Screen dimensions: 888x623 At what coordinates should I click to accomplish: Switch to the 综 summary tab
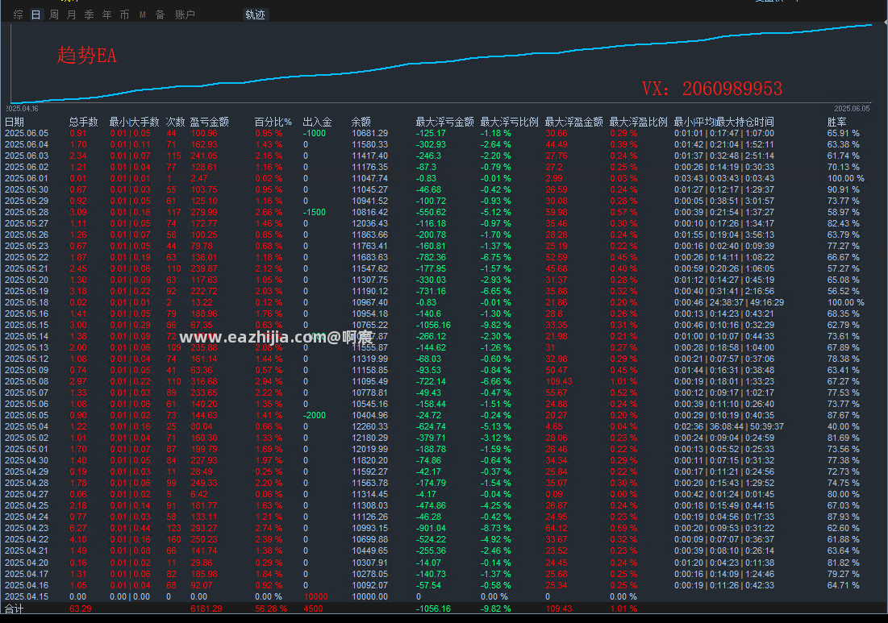pos(18,15)
